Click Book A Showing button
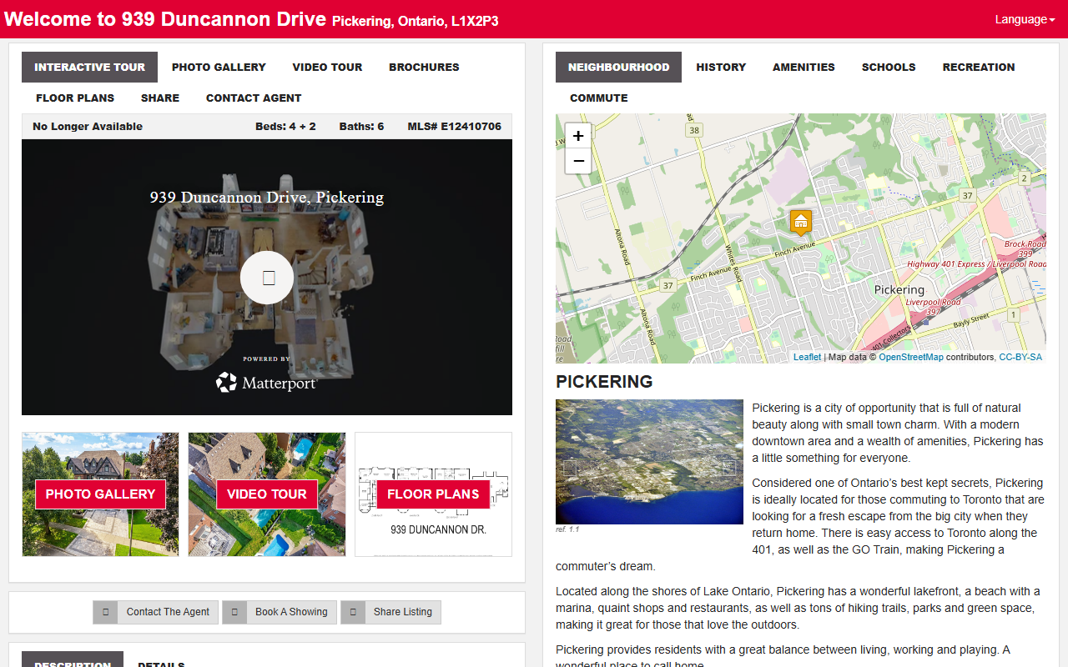This screenshot has width=1068, height=667. click(280, 612)
